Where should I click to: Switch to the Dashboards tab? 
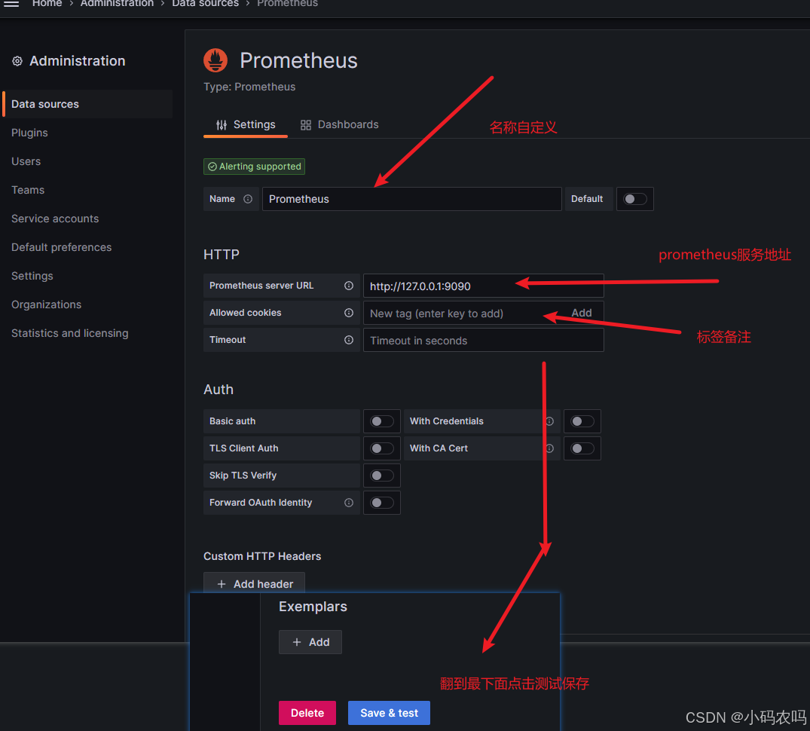pyautogui.click(x=339, y=124)
